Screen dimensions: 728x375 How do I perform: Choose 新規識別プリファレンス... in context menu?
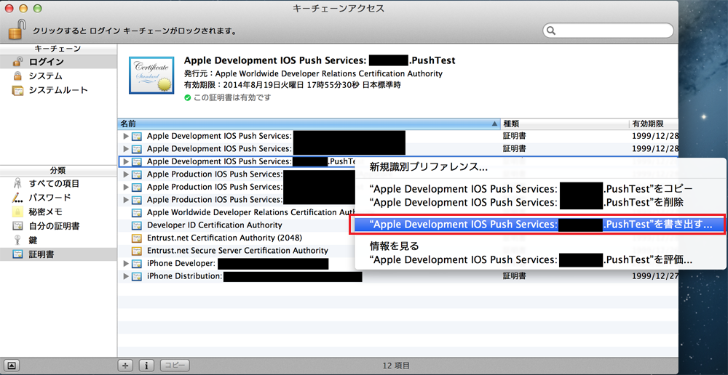[x=539, y=167]
